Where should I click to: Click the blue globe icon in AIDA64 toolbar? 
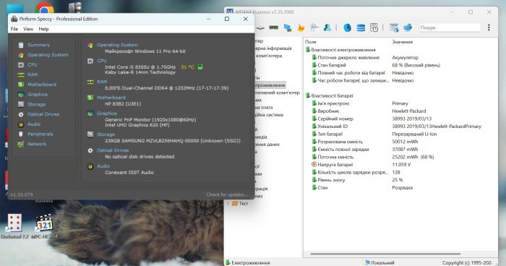pyautogui.click(x=347, y=27)
